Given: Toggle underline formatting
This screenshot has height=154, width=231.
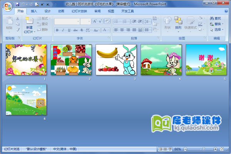Looking at the screenshot, I should click(x=69, y=30).
